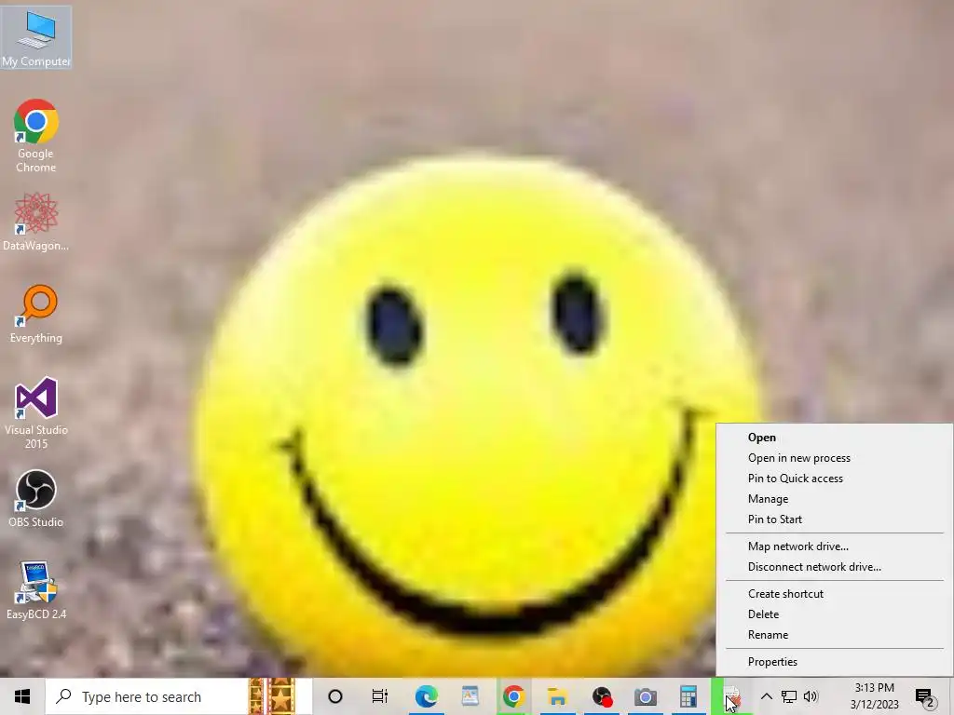
Task: Select the DataWagon desktop shortcut
Action: click(36, 222)
